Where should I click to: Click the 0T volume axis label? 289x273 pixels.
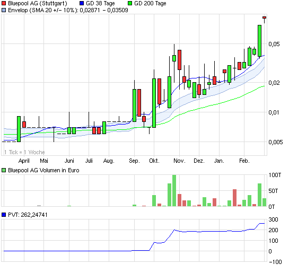pyautogui.click(x=272, y=207)
